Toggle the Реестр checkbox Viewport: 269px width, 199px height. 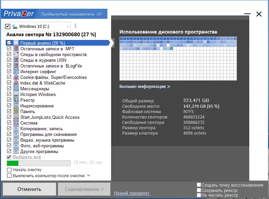[9, 100]
